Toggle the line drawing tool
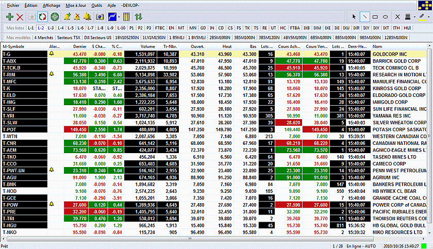433x249 pixels. 365,16
